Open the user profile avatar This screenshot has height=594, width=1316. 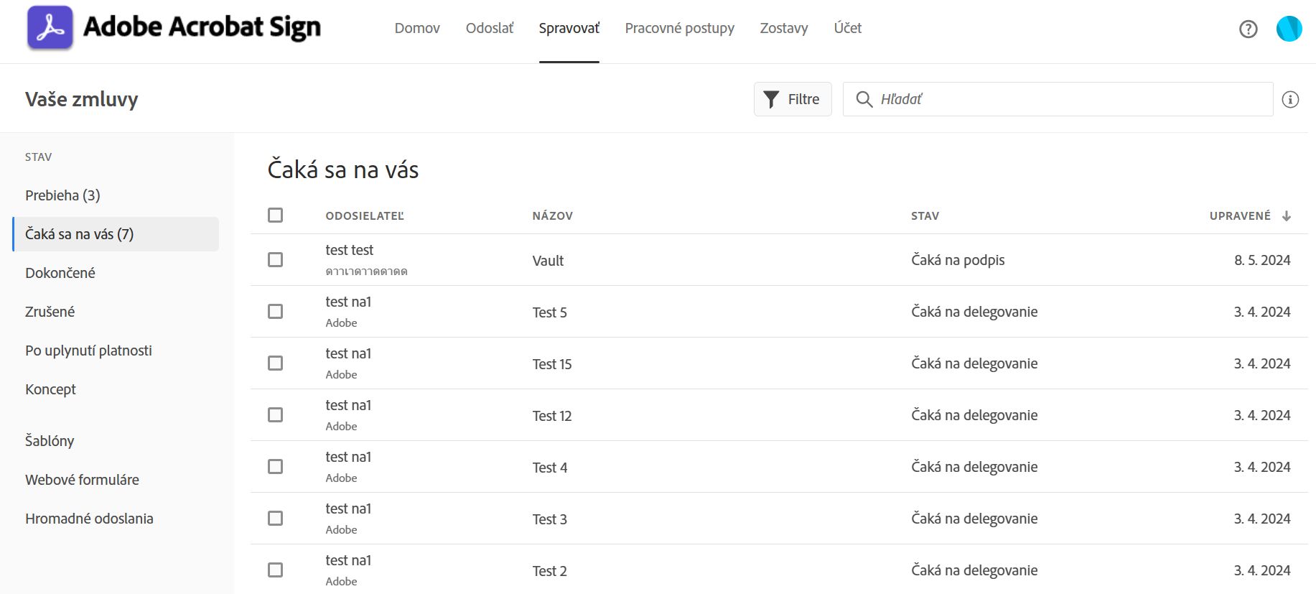click(x=1289, y=29)
